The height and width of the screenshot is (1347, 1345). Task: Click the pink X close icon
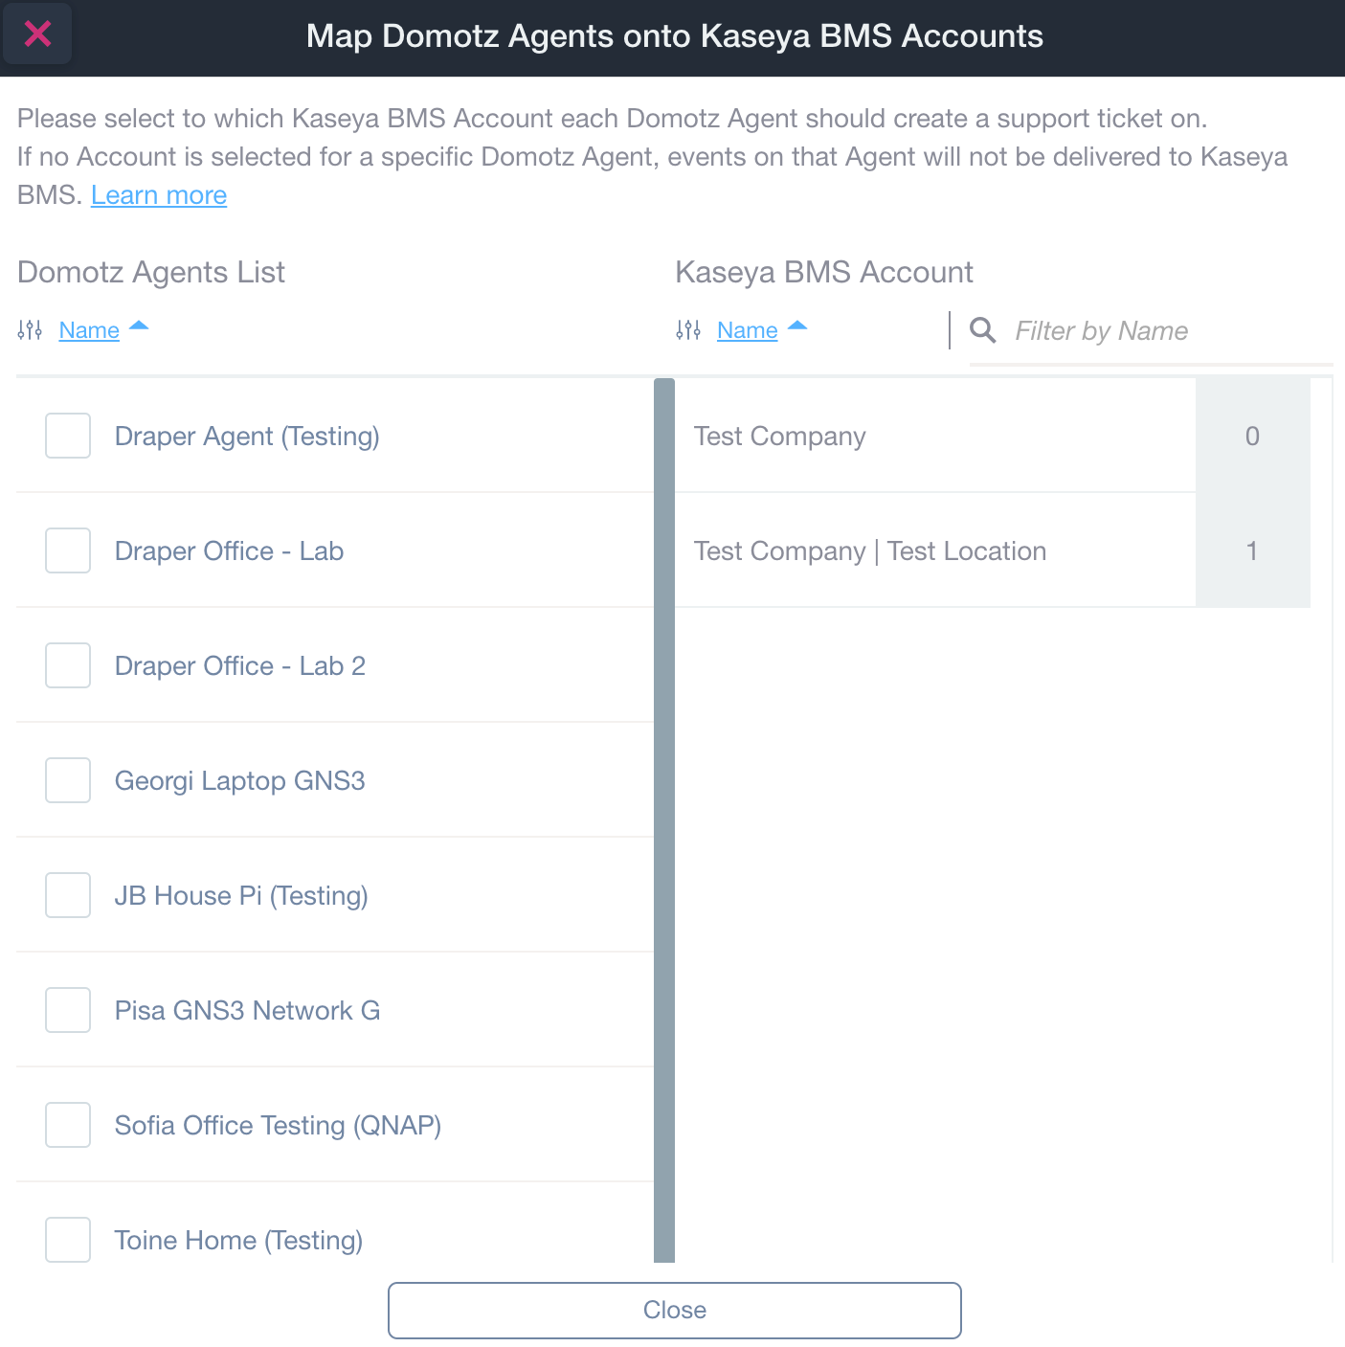(x=37, y=34)
